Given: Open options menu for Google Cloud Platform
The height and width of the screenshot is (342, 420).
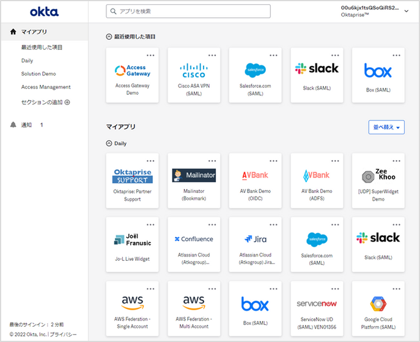Looking at the screenshot, I should click(396, 289).
